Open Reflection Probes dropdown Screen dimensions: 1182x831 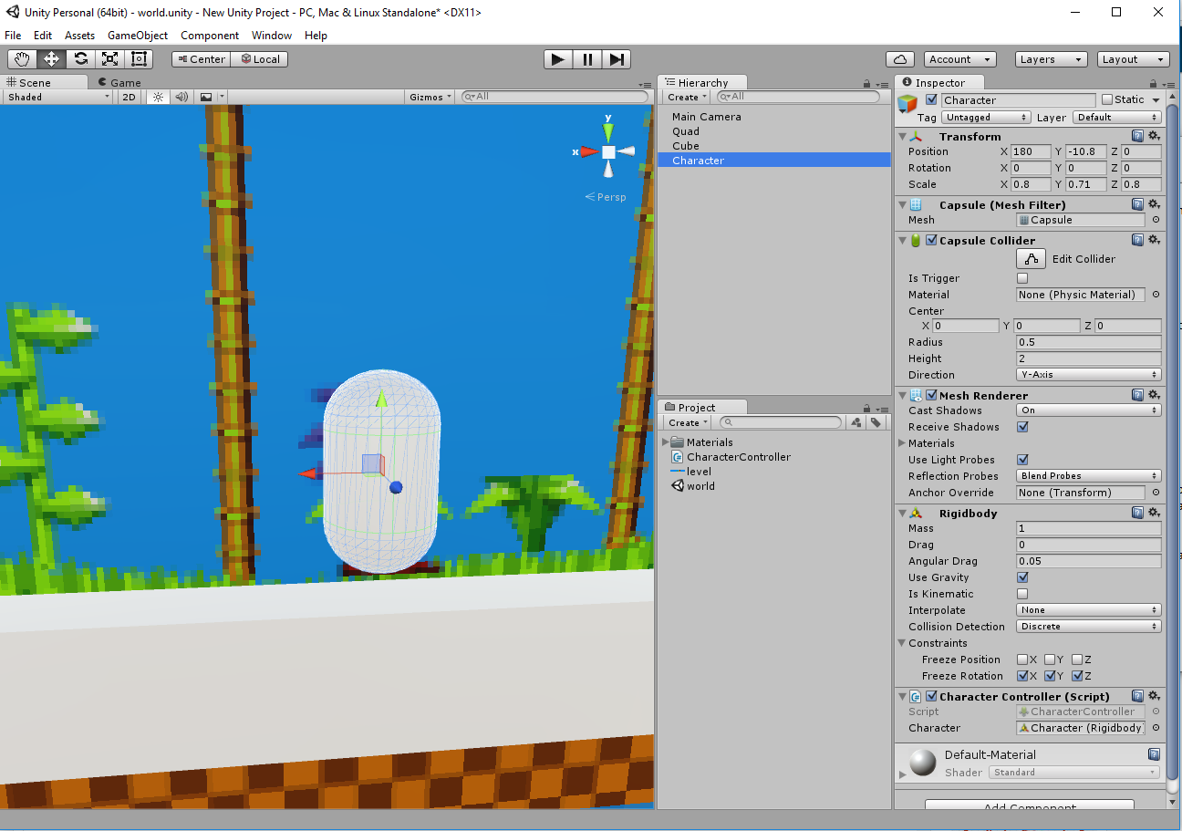pos(1089,476)
